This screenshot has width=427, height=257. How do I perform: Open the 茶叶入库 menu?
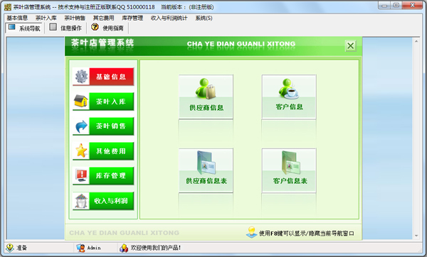46,18
